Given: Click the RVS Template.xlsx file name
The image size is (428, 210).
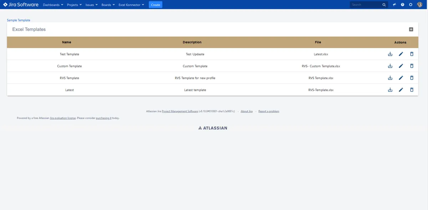Looking at the screenshot, I should [x=321, y=78].
